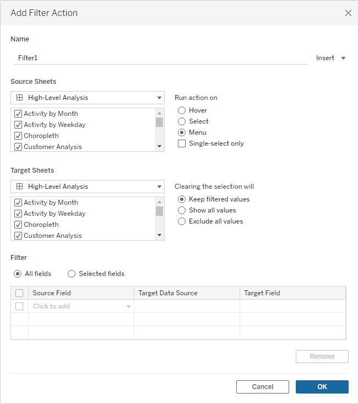Click the Cancel button
This screenshot has width=358, height=404.
(x=263, y=387)
